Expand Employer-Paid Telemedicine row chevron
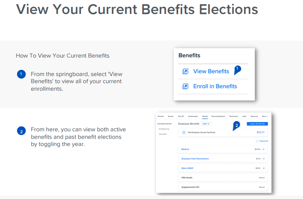The width and height of the screenshot is (303, 199). coord(264,159)
